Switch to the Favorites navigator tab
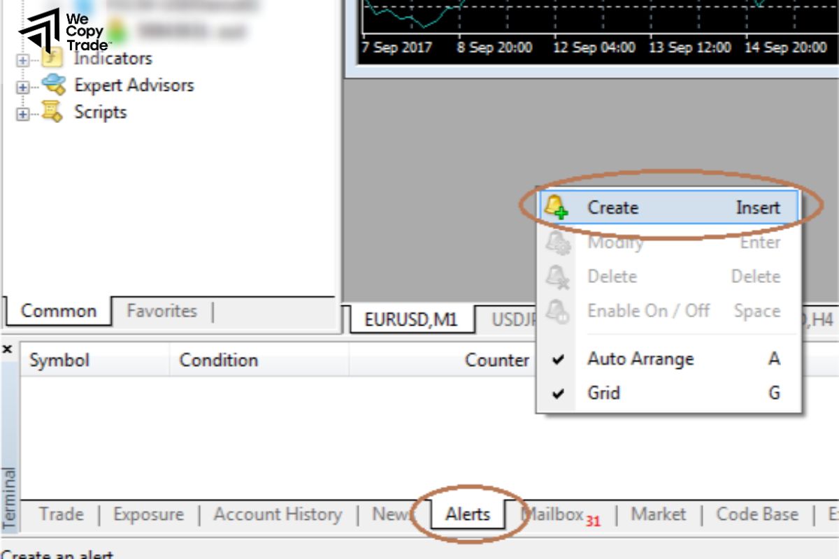This screenshot has width=839, height=559. (x=162, y=312)
